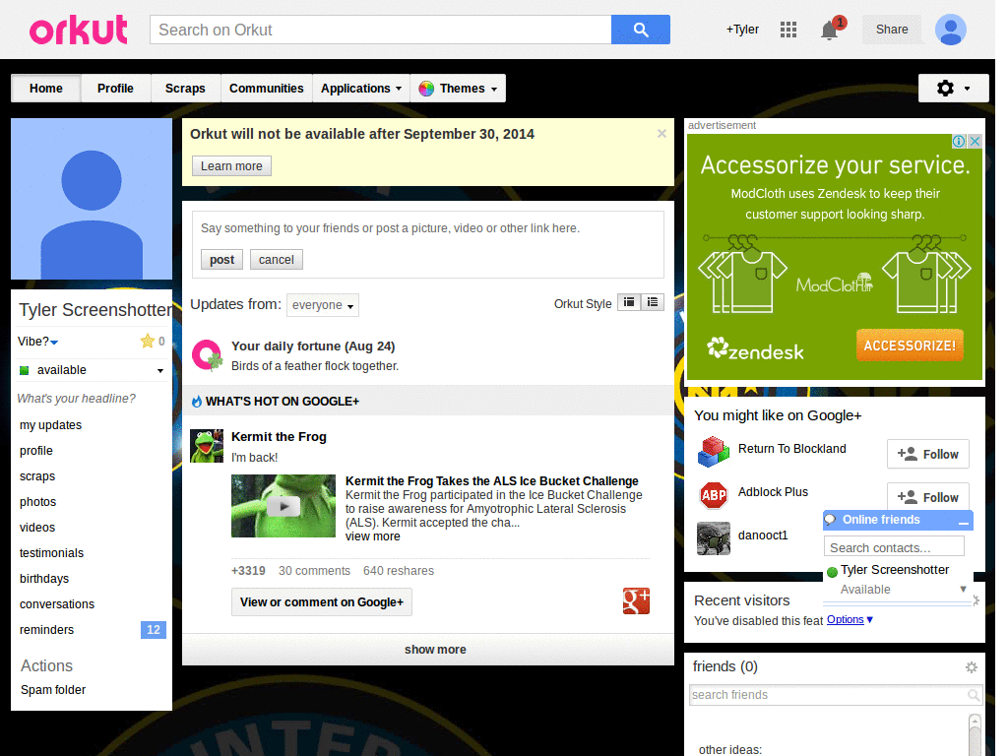The width and height of the screenshot is (1008, 756).
Task: Click the search friends field
Action: tap(835, 695)
